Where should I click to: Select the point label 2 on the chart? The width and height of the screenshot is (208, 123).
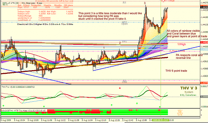(120, 43)
